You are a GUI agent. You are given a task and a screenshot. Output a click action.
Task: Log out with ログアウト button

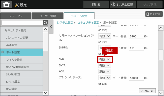[x=154, y=14]
